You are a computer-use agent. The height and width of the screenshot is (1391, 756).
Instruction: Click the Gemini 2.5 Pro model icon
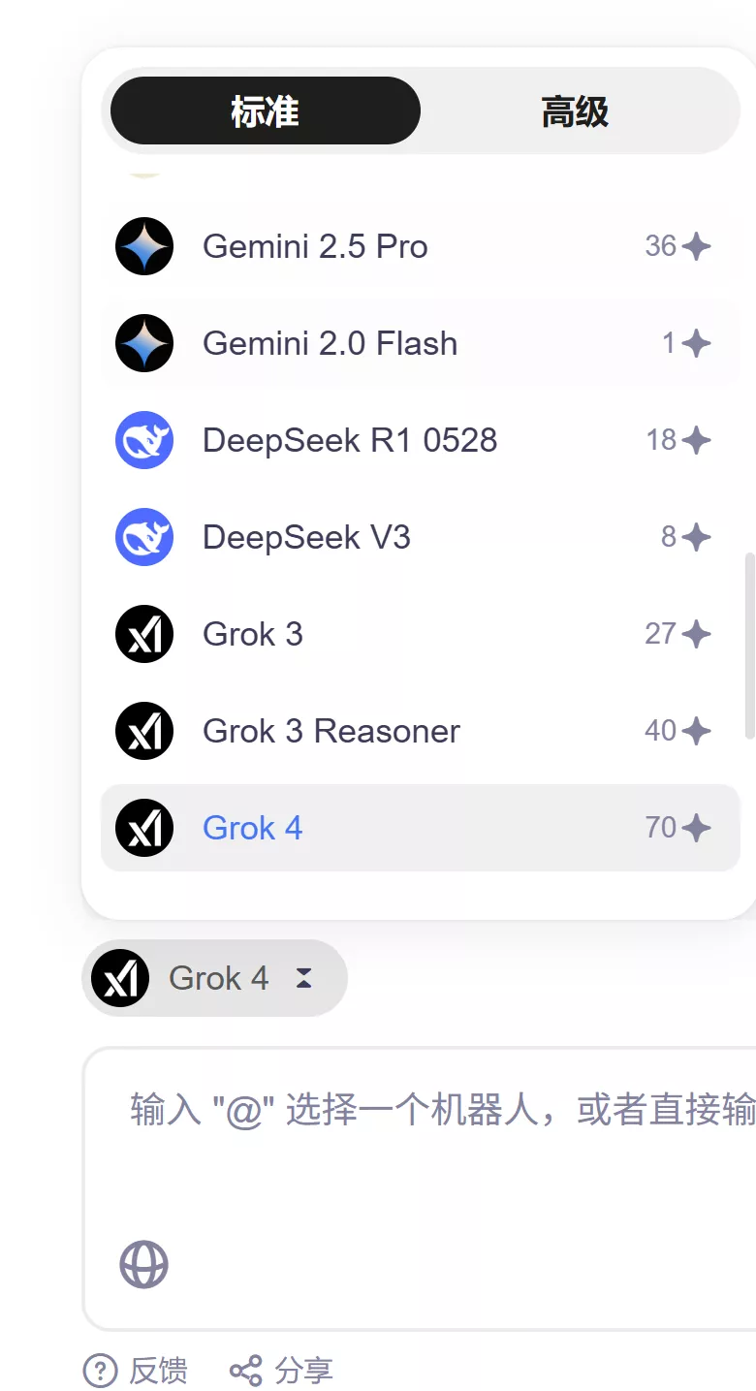coord(144,246)
